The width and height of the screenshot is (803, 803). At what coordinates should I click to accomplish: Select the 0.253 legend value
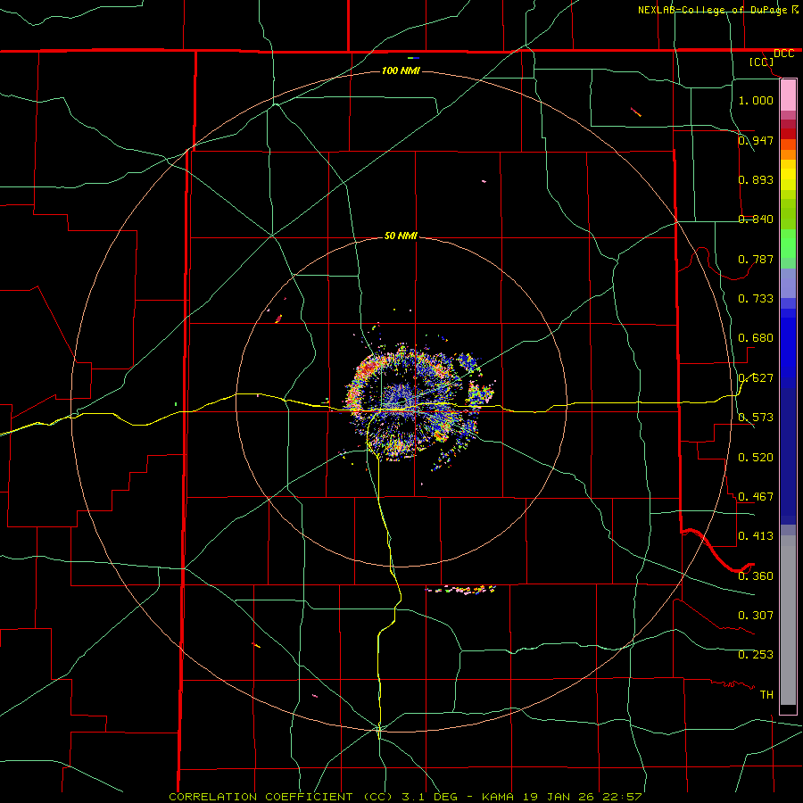tap(756, 655)
